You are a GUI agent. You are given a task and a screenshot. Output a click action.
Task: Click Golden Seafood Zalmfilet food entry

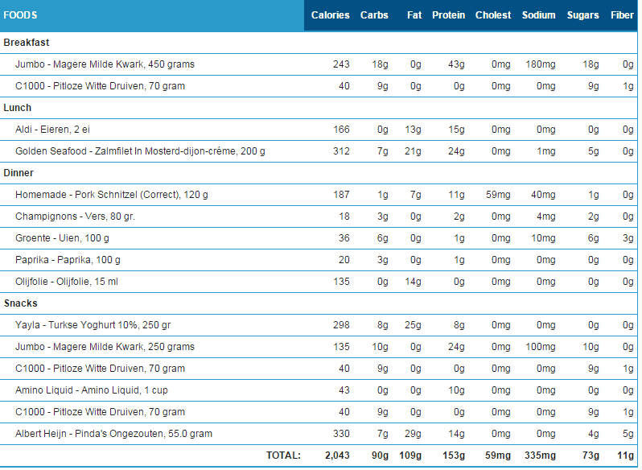pos(140,151)
